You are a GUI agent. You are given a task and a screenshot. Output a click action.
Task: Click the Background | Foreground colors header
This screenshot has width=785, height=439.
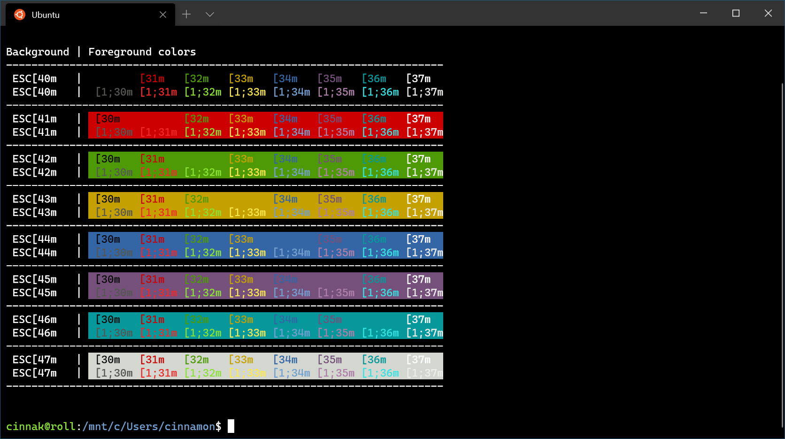tap(101, 52)
